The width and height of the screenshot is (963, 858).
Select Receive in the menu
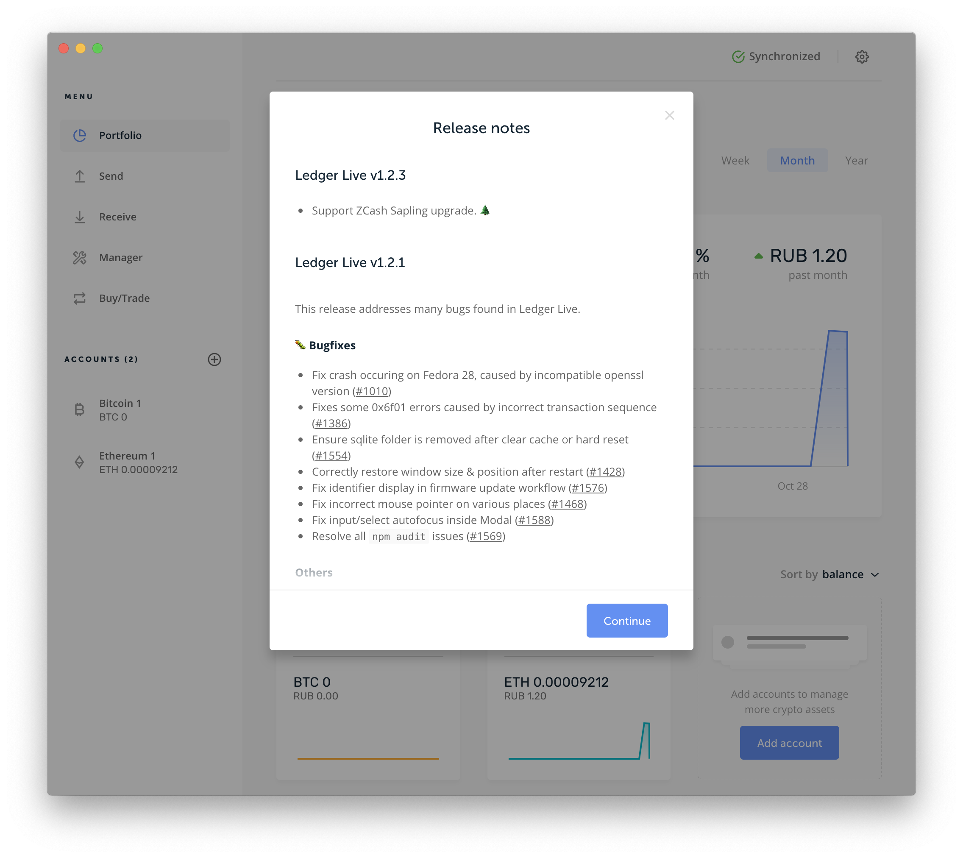click(x=145, y=217)
